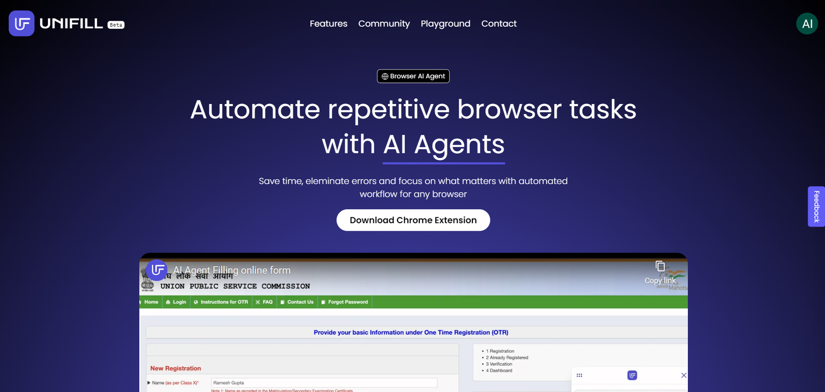The image size is (825, 392).
Task: Click the '3 Verification' list item
Action: 499,364
